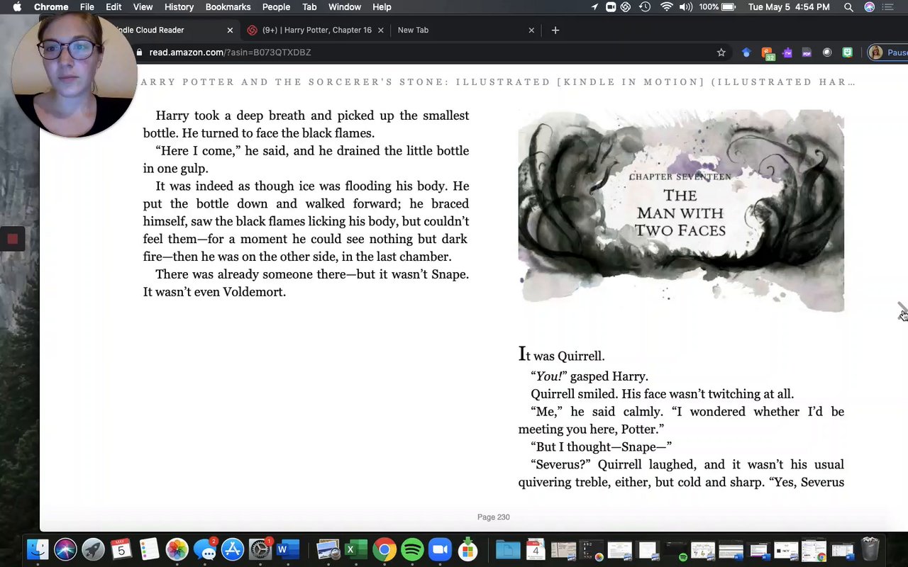Viewport: 908px width, 567px height.
Task: Launch Siri from the Dock
Action: point(65,549)
